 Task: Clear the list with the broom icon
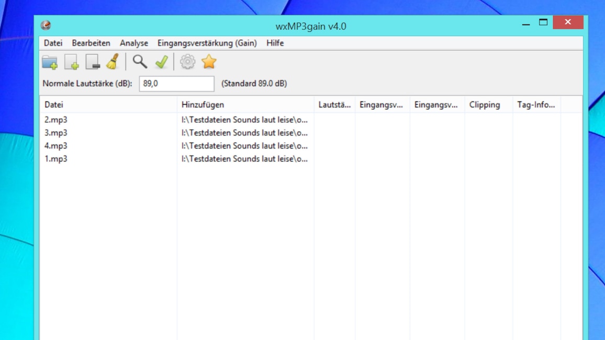coord(113,62)
